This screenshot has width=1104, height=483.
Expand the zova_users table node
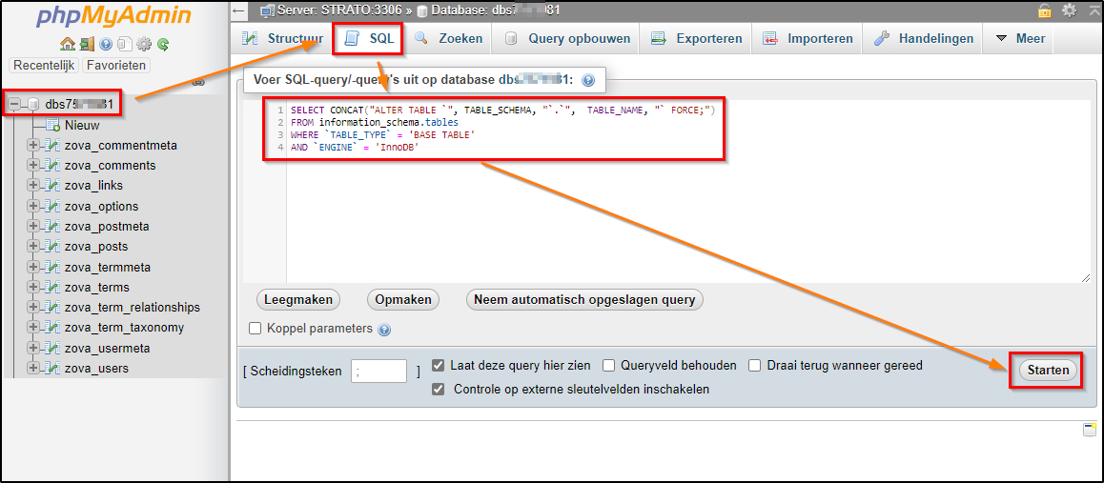coord(32,369)
